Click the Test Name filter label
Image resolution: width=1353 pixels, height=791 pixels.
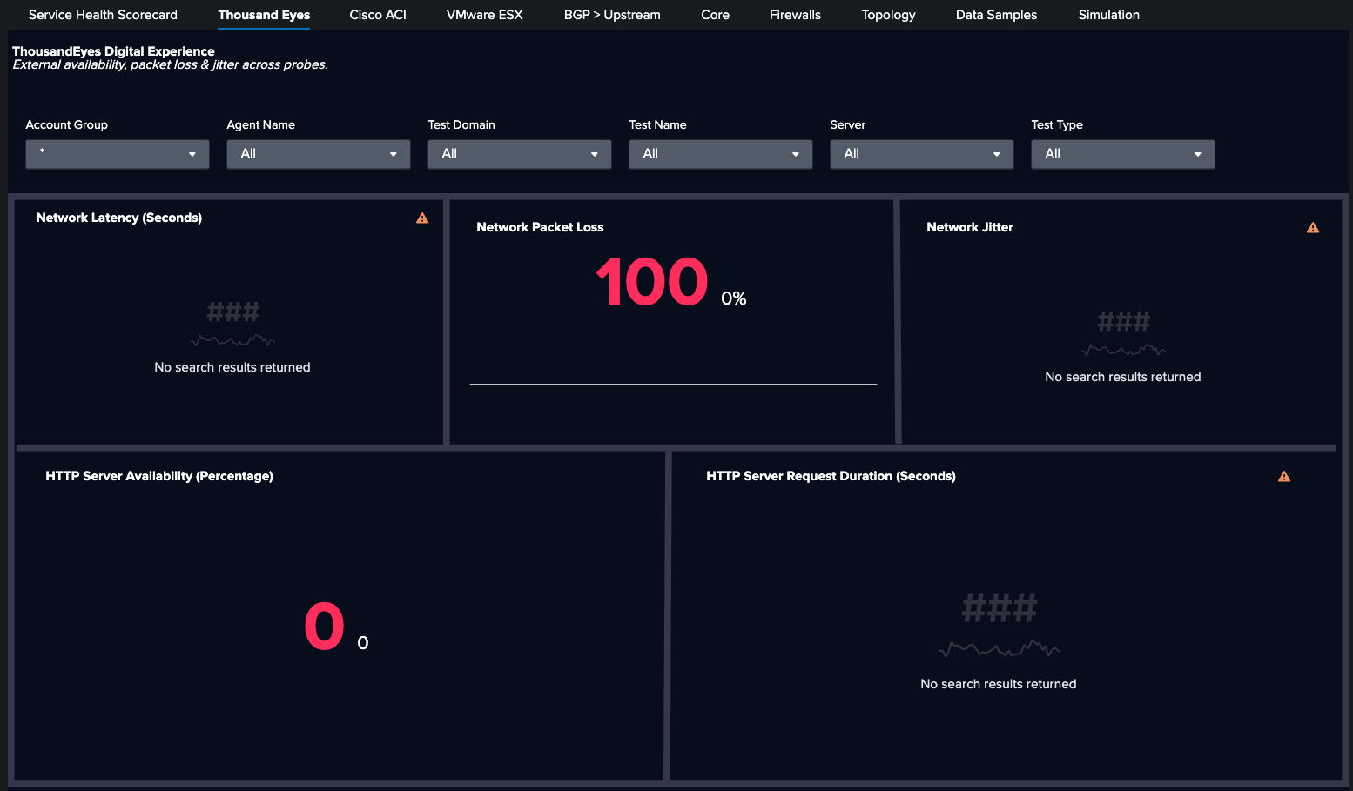click(658, 124)
